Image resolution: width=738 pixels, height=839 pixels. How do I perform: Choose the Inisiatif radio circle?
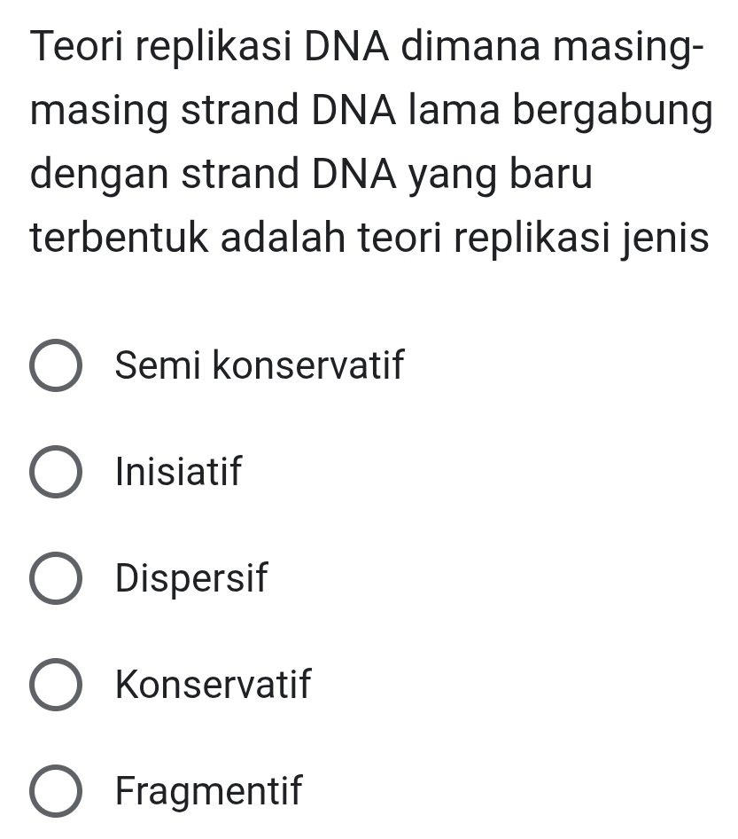(x=57, y=472)
